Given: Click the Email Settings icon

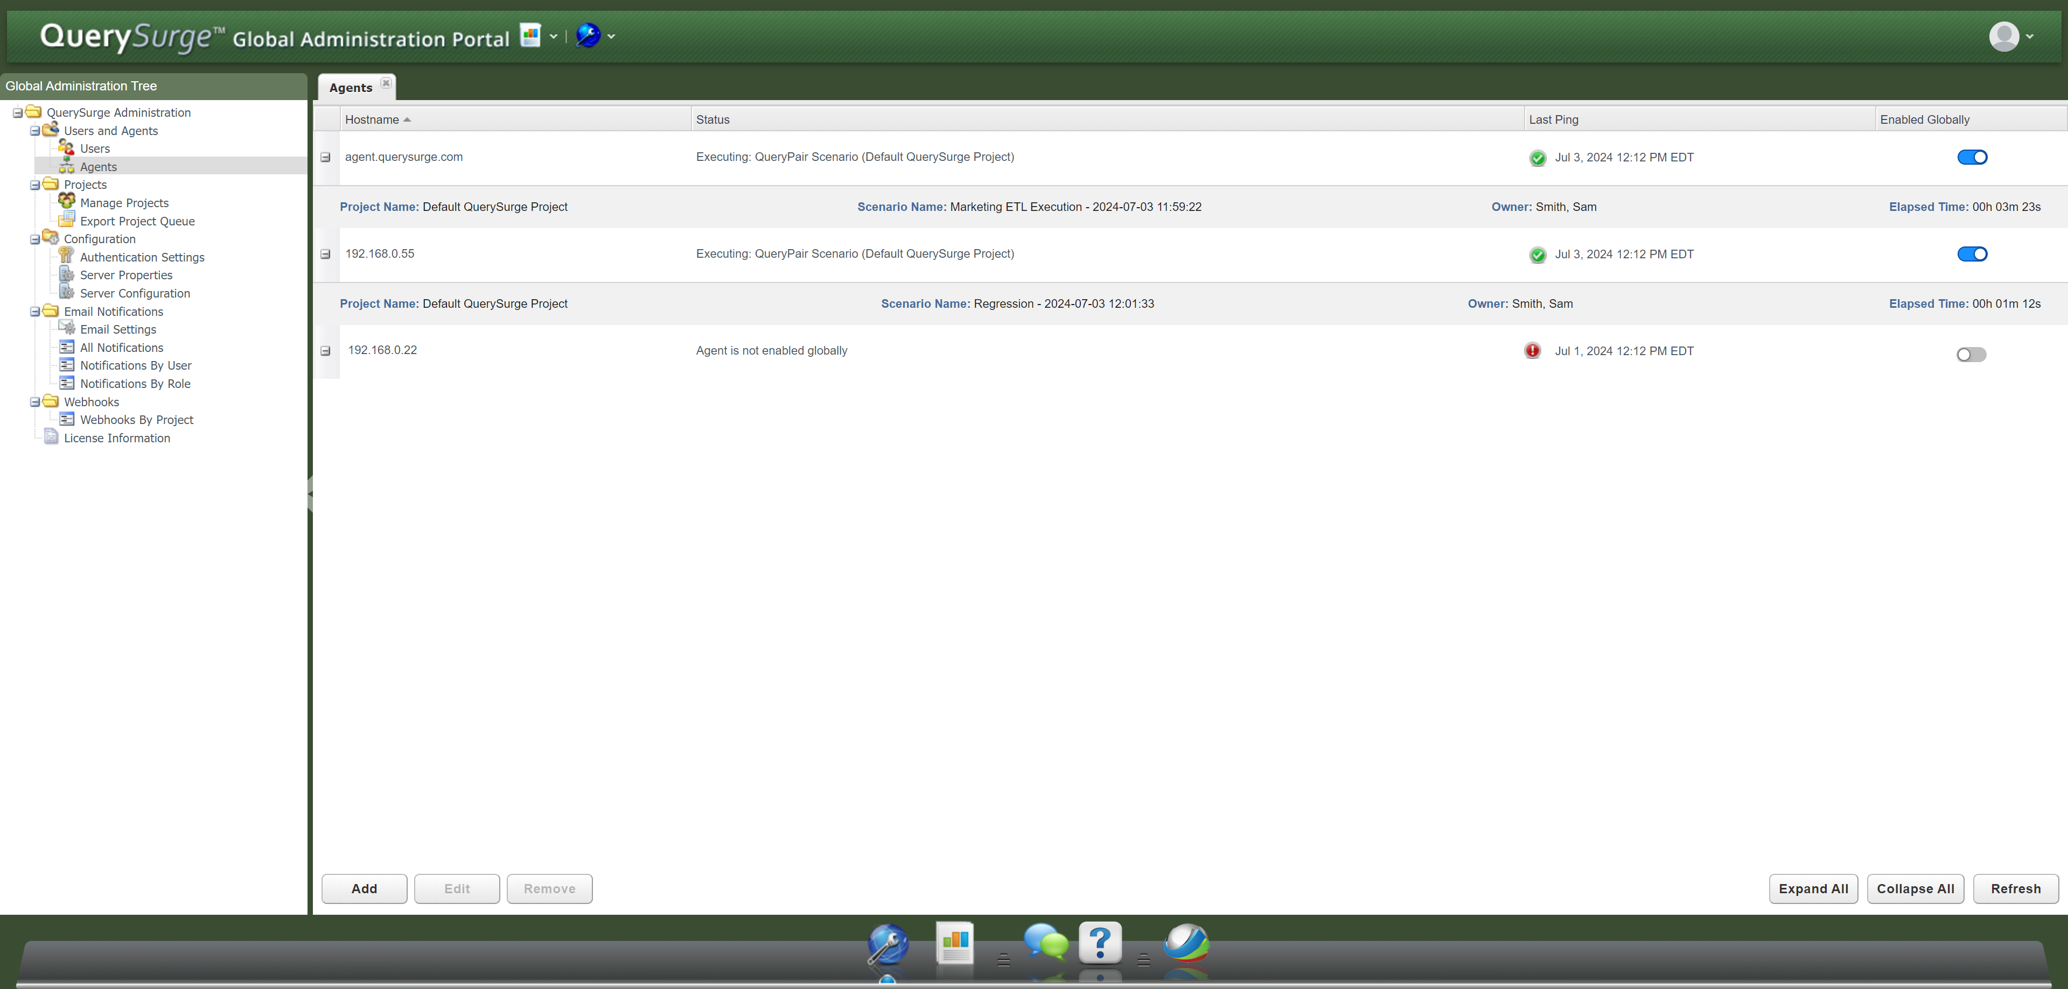Looking at the screenshot, I should pyautogui.click(x=67, y=328).
